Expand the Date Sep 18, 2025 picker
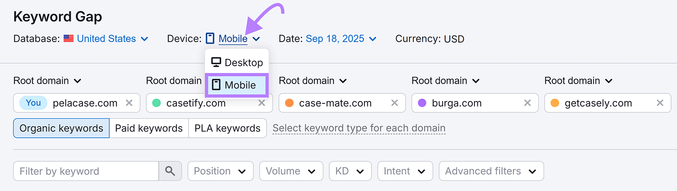 click(341, 39)
